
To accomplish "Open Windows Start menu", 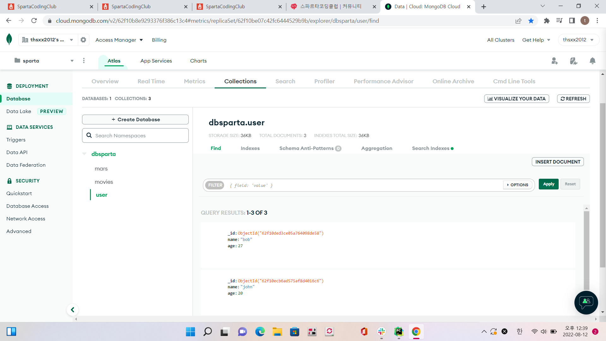I will [x=190, y=332].
